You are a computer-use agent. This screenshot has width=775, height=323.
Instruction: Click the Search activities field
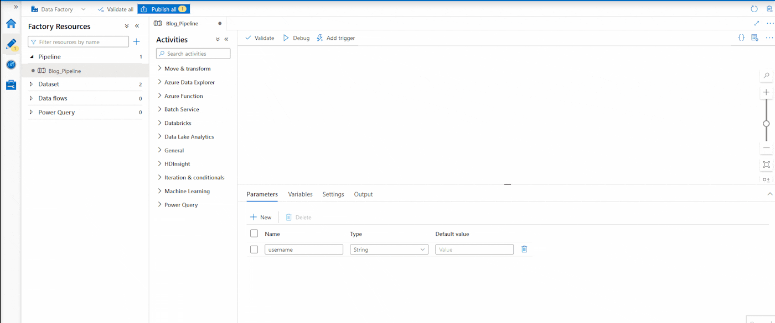[x=193, y=54]
